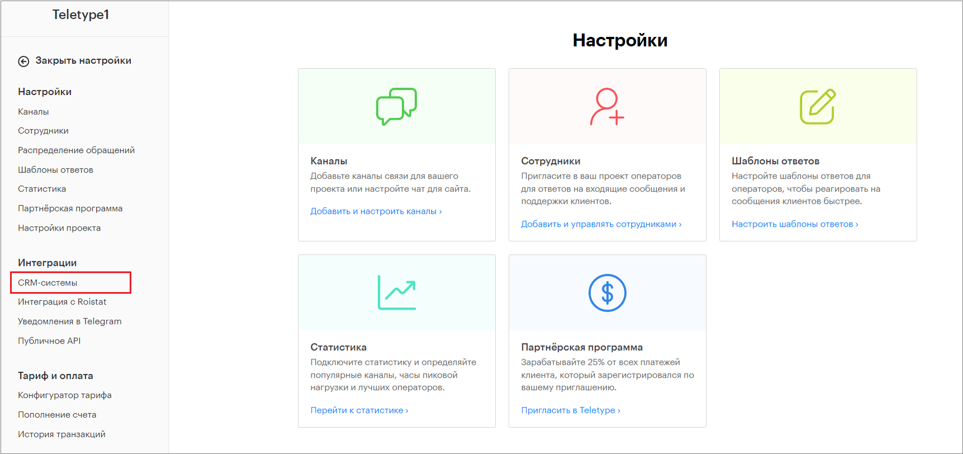Select Каналы in the sidebar menu
This screenshot has height=454, width=963.
tap(34, 112)
